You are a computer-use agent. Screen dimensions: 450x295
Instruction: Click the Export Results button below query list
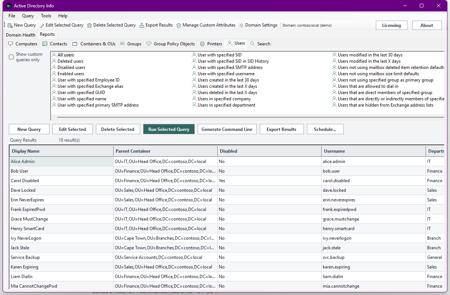tap(281, 129)
